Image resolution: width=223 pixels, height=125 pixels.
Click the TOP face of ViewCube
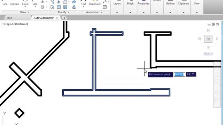point(208,39)
